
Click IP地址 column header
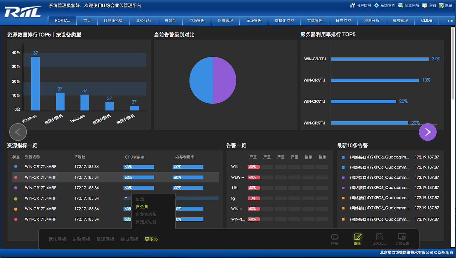80,157
